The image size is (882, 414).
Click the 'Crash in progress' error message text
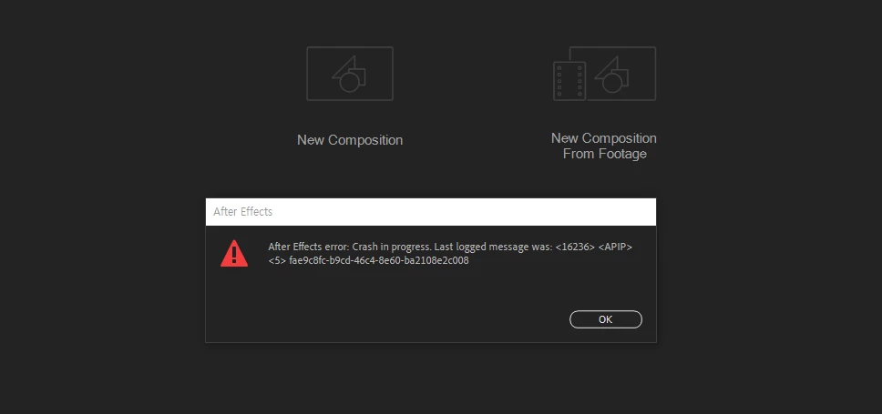392,247
